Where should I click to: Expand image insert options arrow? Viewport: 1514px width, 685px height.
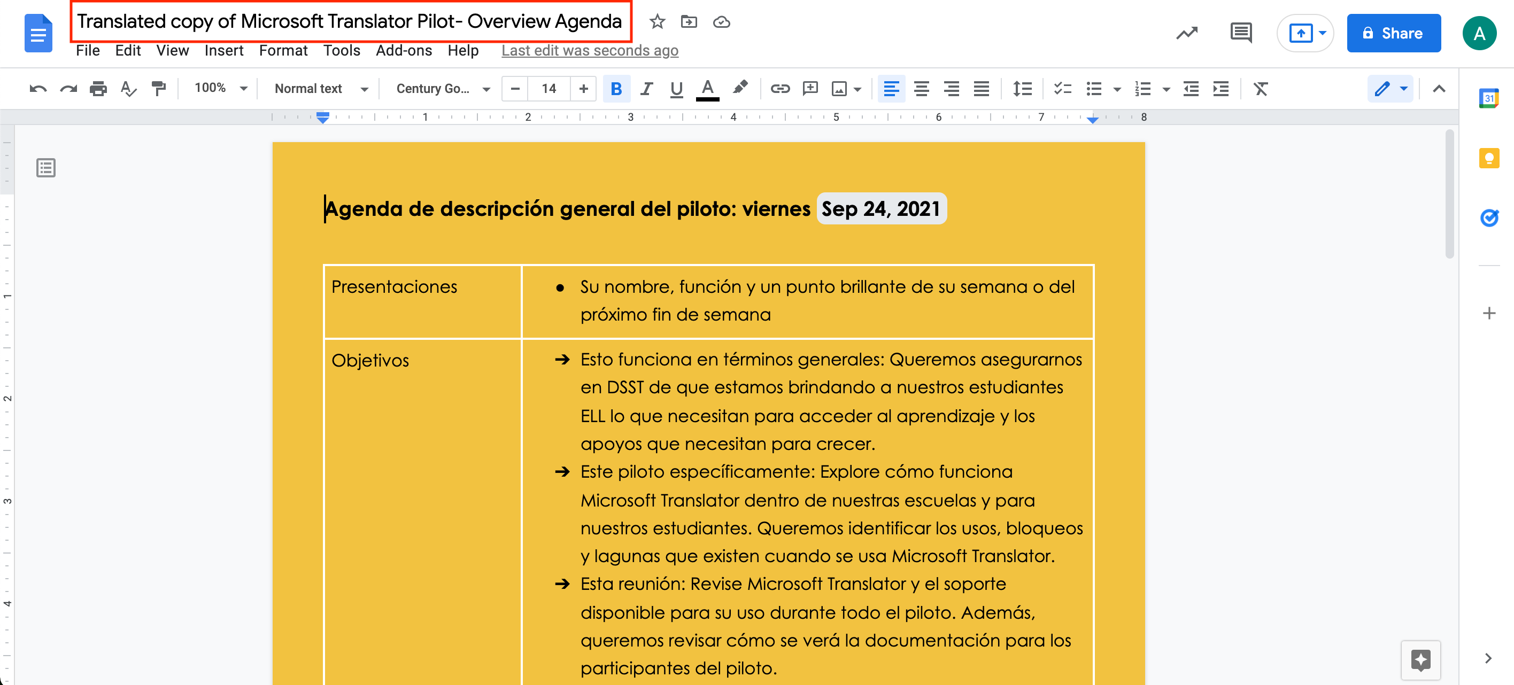[858, 89]
